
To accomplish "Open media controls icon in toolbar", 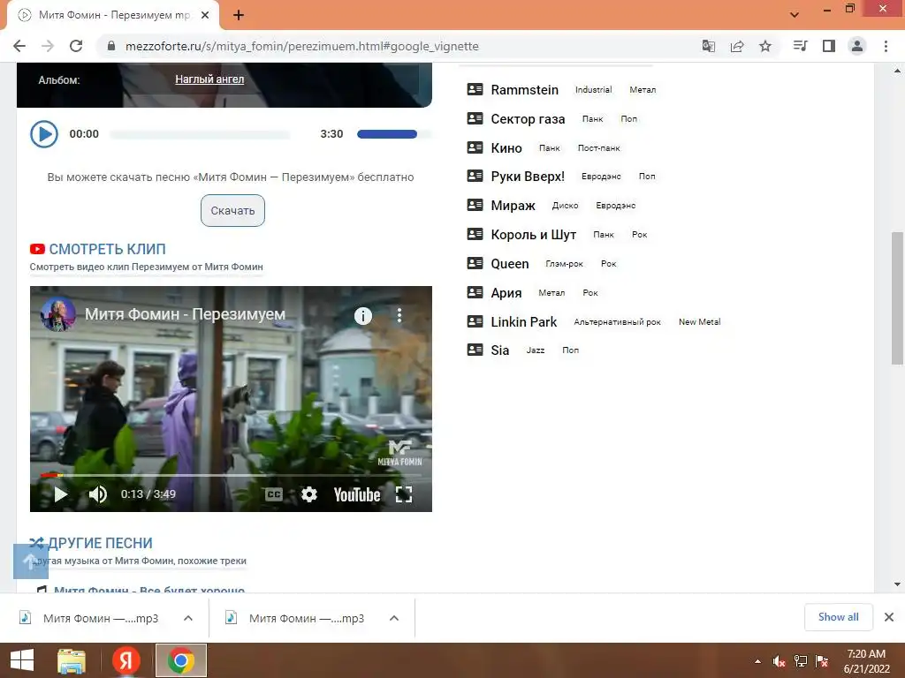I will click(800, 46).
